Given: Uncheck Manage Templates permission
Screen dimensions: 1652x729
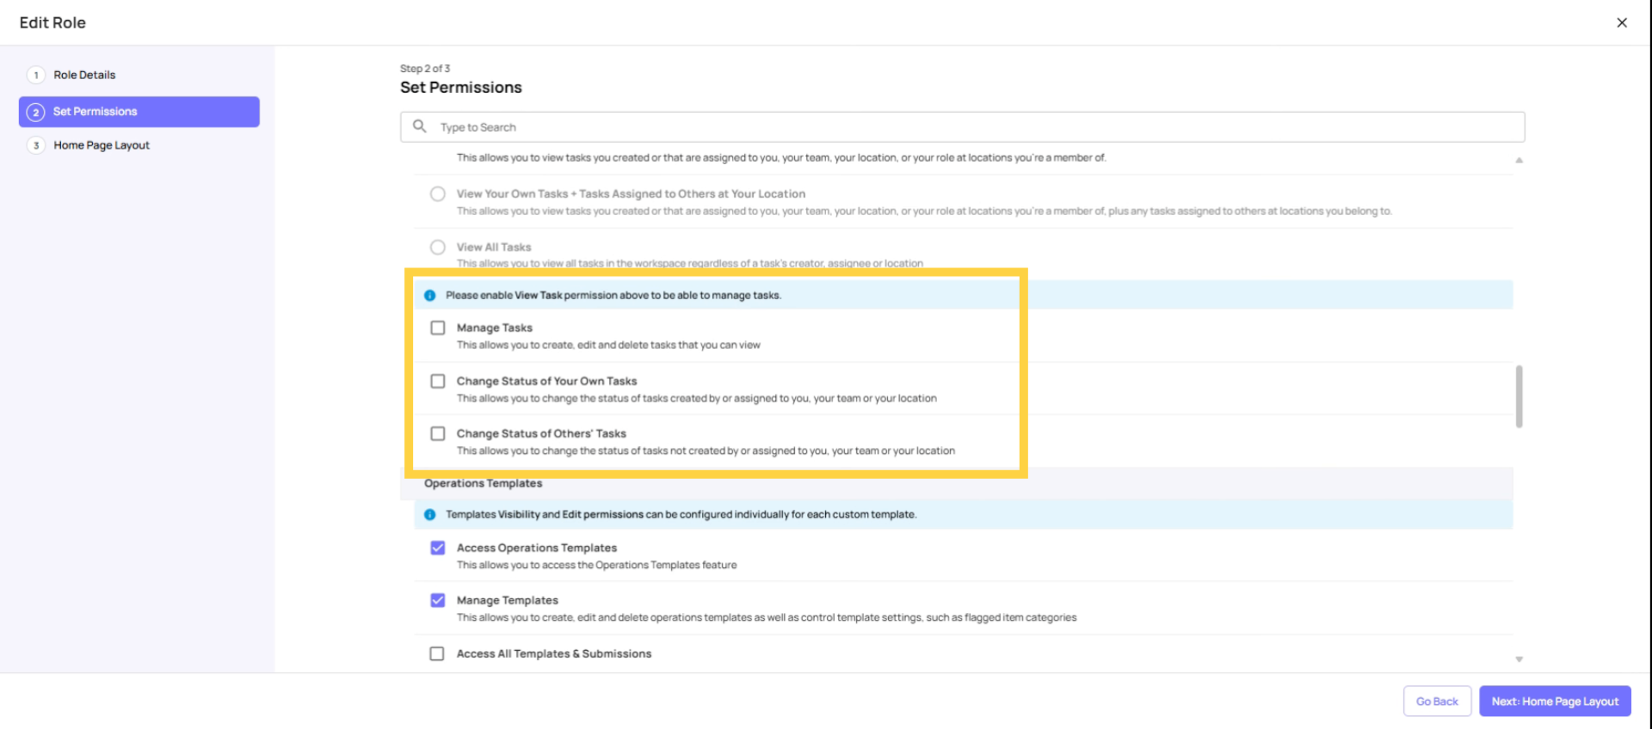Looking at the screenshot, I should [x=437, y=600].
